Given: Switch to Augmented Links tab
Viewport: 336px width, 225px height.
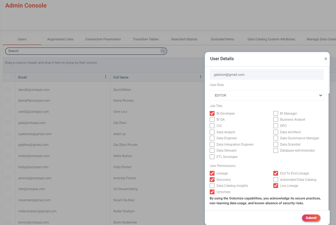Looking at the screenshot, I should point(60,39).
